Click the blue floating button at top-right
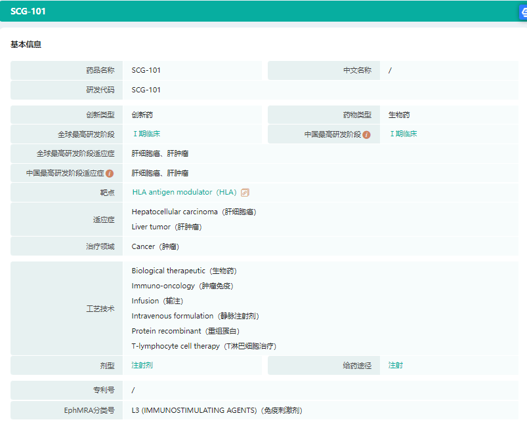This screenshot has width=527, height=424. [523, 12]
